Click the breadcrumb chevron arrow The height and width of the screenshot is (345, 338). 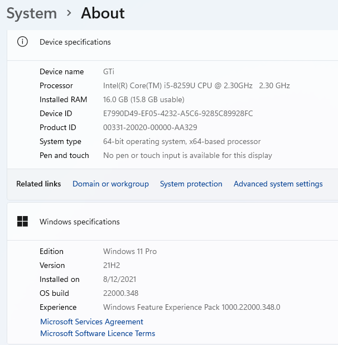coord(69,13)
